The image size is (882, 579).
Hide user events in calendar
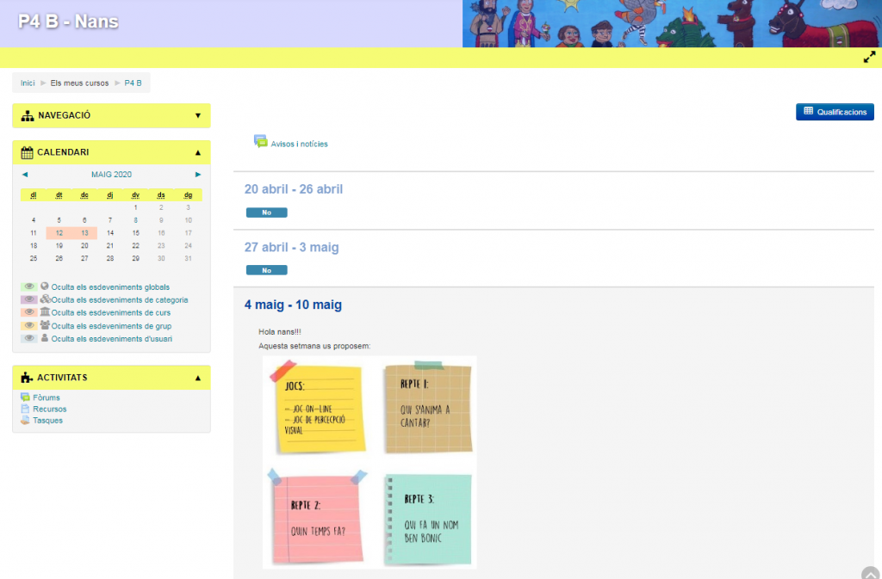point(29,338)
